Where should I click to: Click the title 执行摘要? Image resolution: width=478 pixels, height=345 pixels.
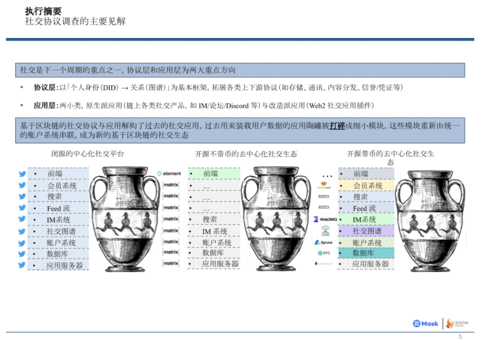[x=43, y=11]
